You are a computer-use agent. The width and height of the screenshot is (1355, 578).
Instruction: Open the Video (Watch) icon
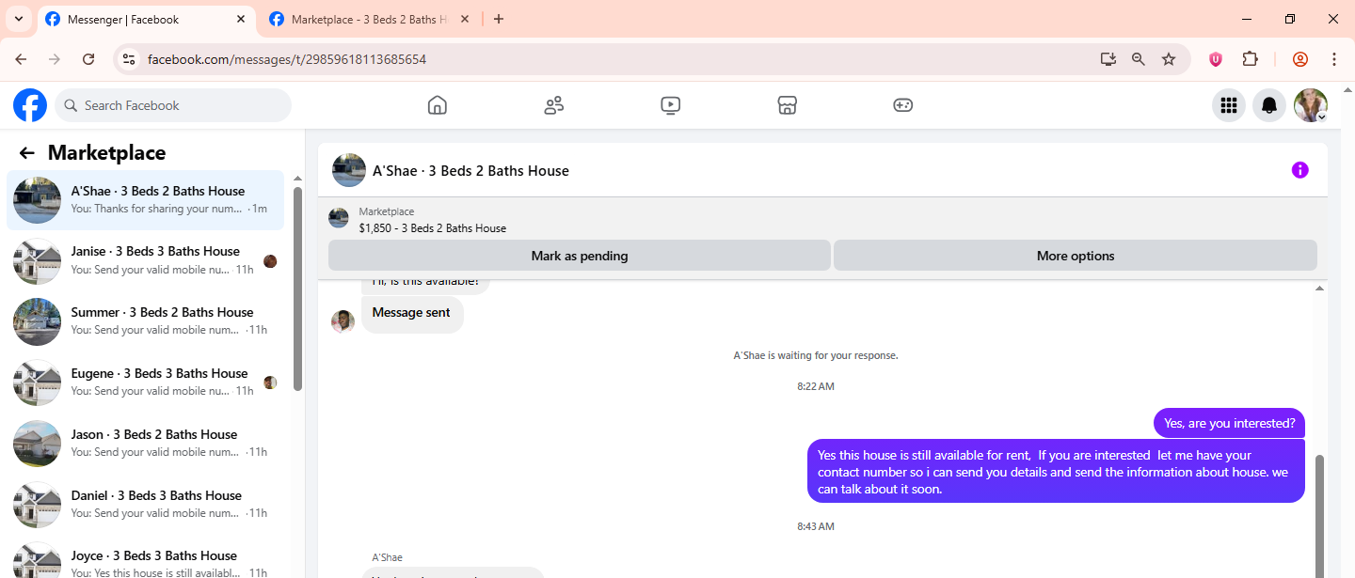670,105
